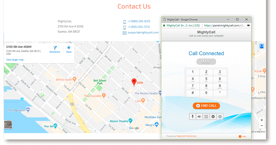
Task: Tap the * key on dialpad
Action: 220,94
